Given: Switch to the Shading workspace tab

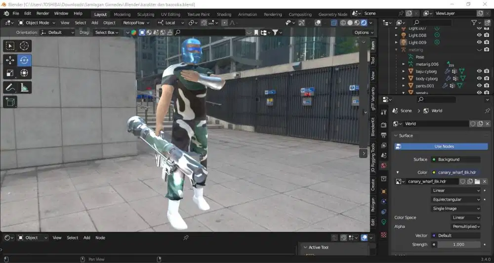Looking at the screenshot, I should 224,14.
